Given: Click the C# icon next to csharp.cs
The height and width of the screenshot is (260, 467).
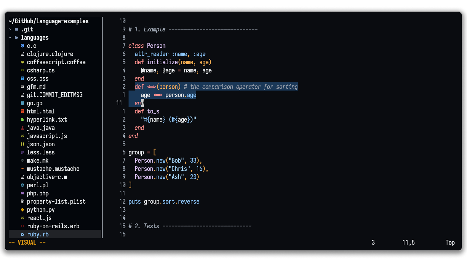Looking at the screenshot, I should (22, 70).
